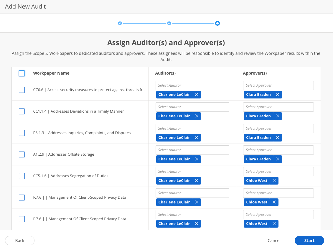Open Select Approver dropdown for P8.1.3
The height and width of the screenshot is (250, 333).
point(278,129)
